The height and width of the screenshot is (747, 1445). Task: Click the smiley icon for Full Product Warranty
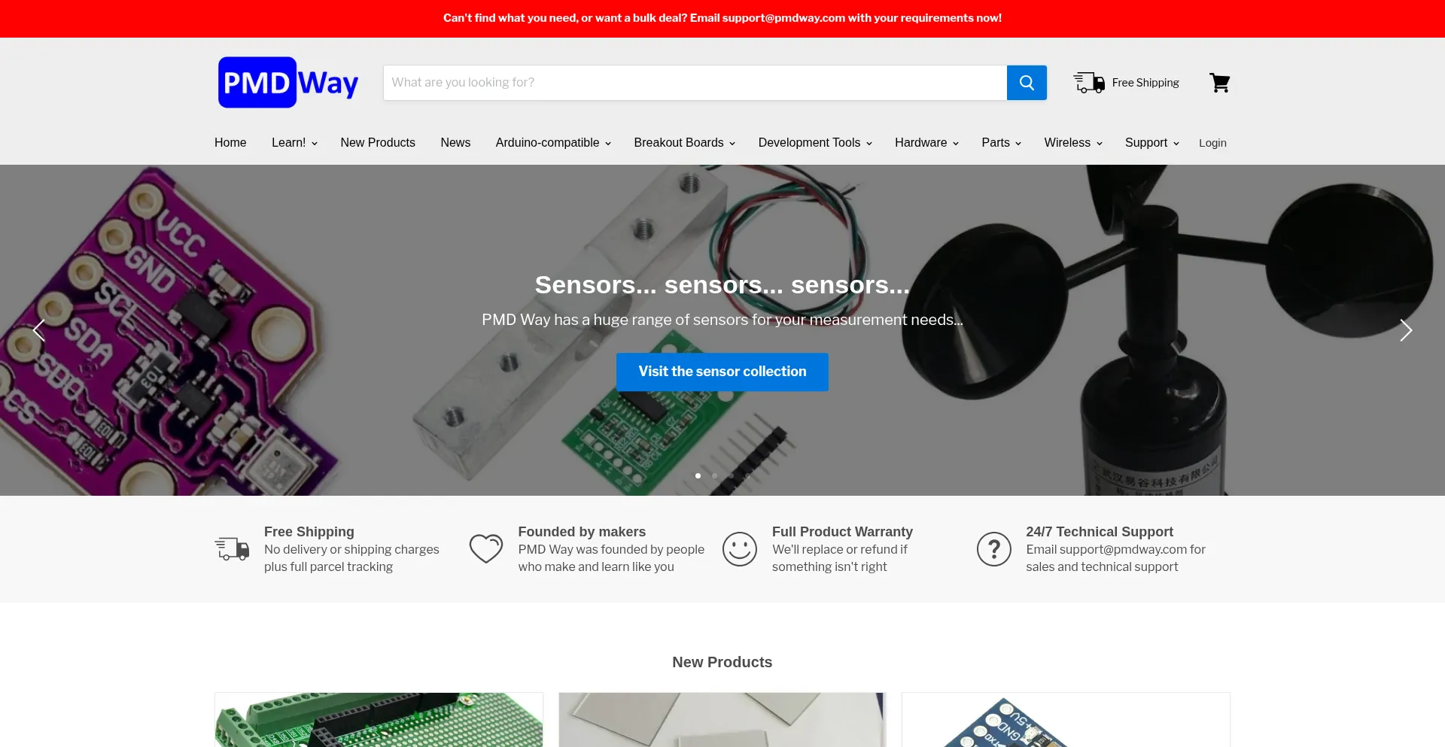click(x=740, y=549)
